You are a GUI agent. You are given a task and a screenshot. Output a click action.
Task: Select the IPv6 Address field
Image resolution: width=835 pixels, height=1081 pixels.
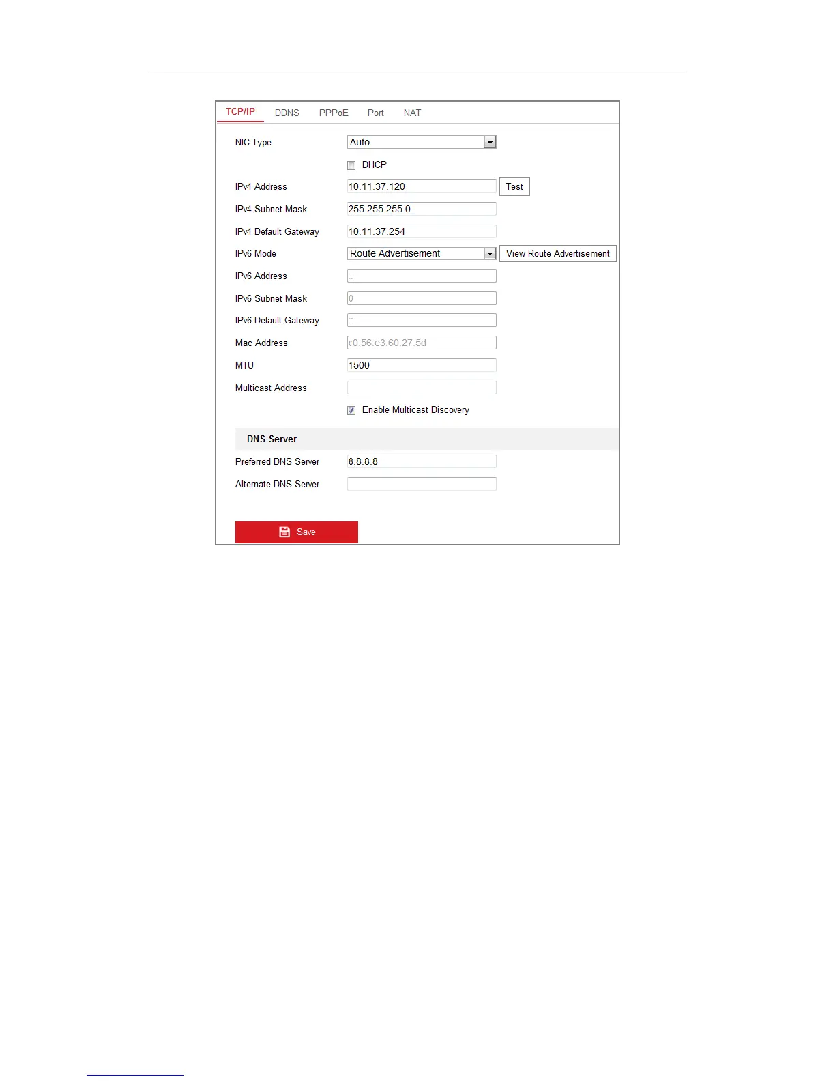tap(422, 276)
